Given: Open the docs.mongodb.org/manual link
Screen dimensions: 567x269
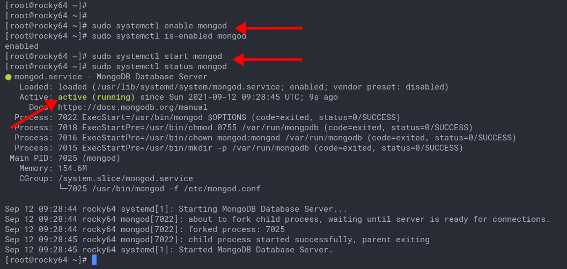Looking at the screenshot, I should click(x=132, y=107).
